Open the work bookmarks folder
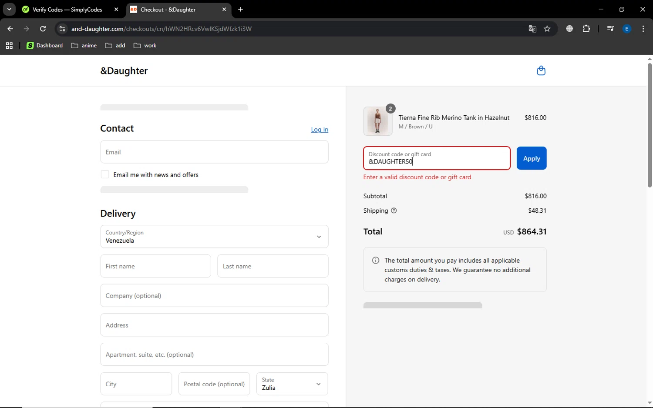This screenshot has height=408, width=653. (x=145, y=45)
